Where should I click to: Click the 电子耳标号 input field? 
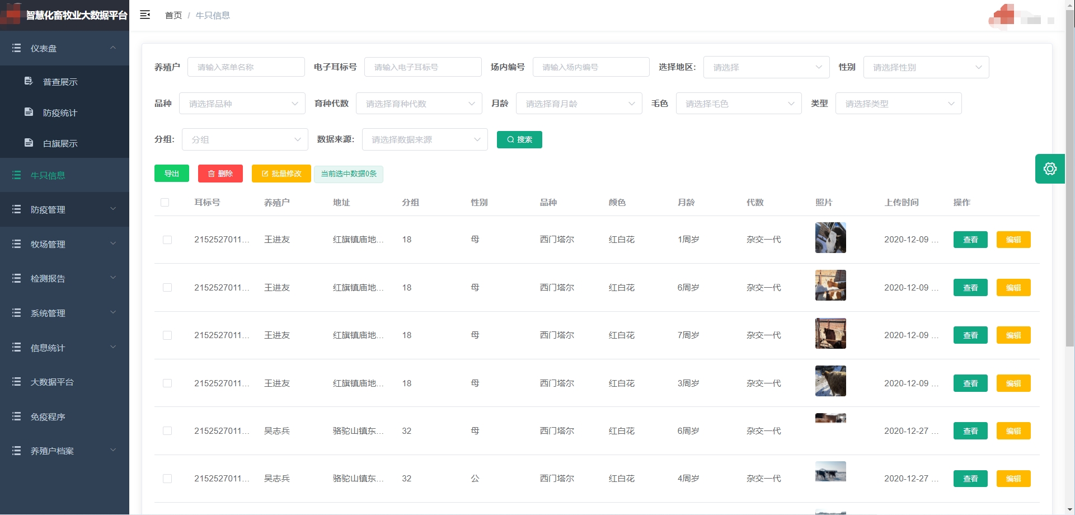(x=423, y=67)
